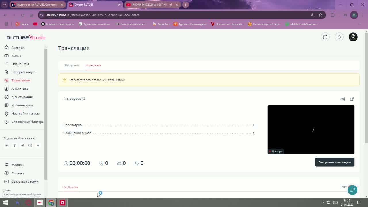Open Chrome from taskbar

[x=51, y=203]
